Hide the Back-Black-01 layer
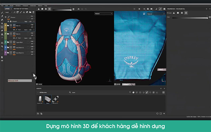The height and width of the screenshot is (132, 211). point(6,53)
